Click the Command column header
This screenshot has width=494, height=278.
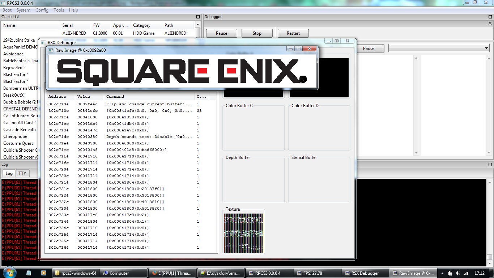point(115,97)
